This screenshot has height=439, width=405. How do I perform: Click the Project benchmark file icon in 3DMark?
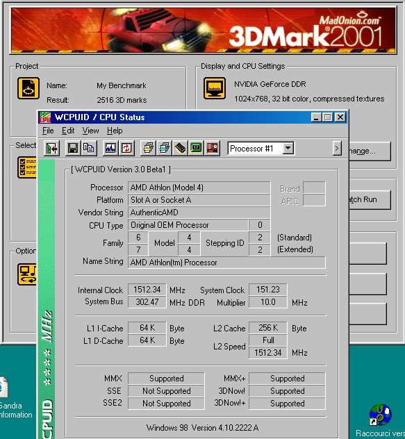click(28, 88)
